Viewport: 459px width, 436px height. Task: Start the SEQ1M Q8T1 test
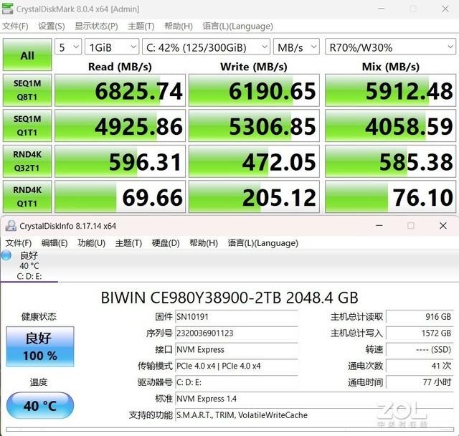pos(27,90)
